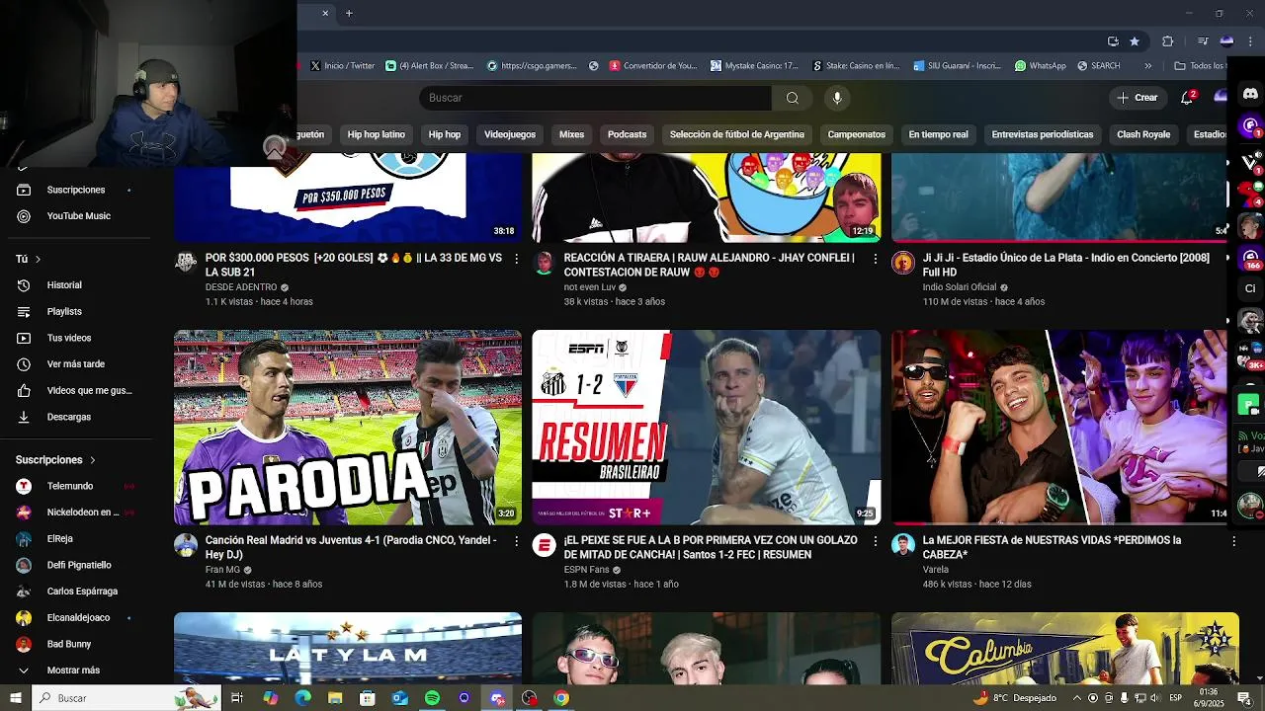Image resolution: width=1265 pixels, height=711 pixels.
Task: Open Stake Casino bookmark
Action: 856,66
